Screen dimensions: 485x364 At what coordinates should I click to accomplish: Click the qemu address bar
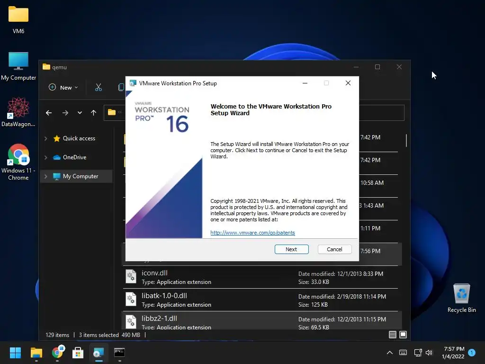[254, 113]
